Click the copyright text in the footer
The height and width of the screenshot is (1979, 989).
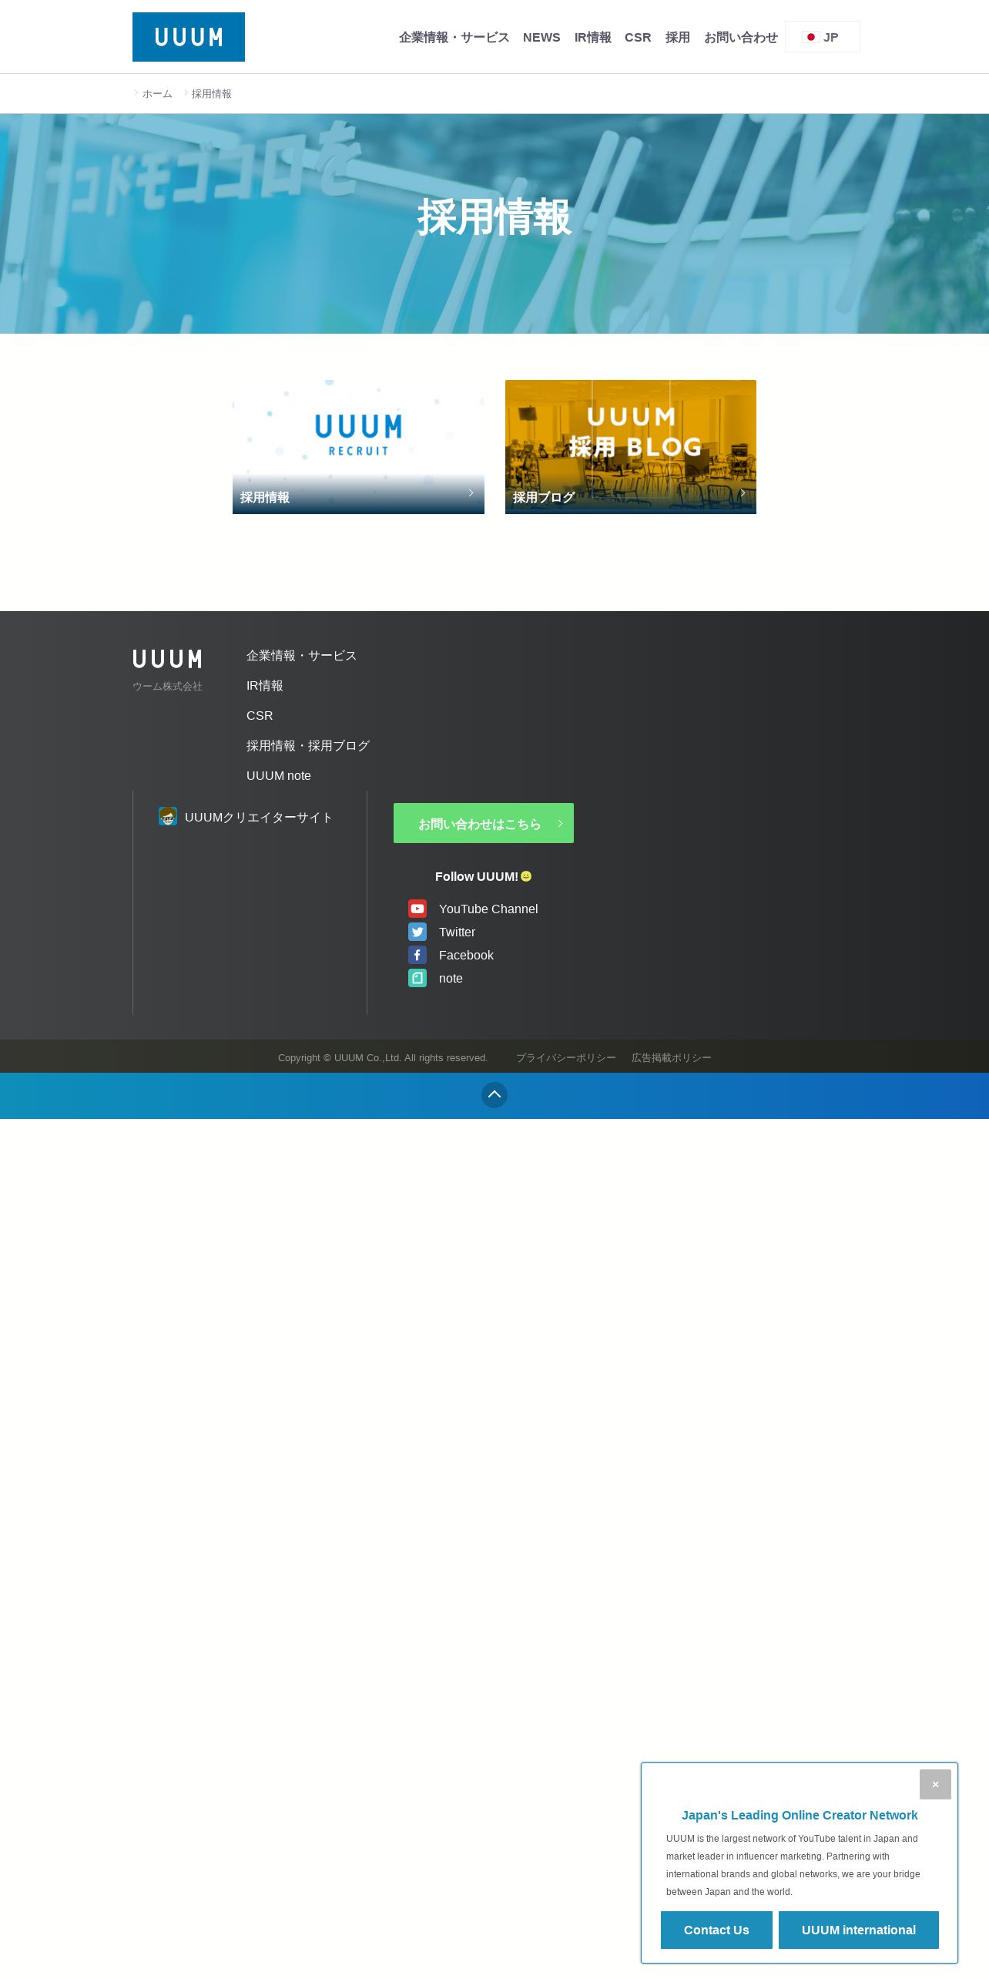coord(383,1058)
